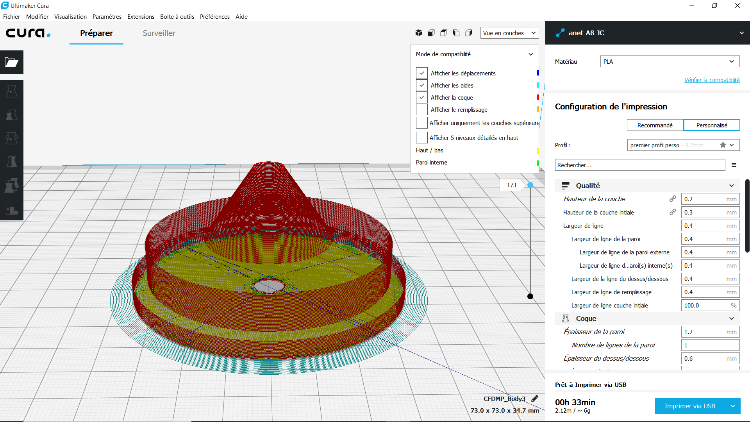Open the settings hamburger menu next to search
Image resolution: width=750 pixels, height=422 pixels.
(x=734, y=165)
